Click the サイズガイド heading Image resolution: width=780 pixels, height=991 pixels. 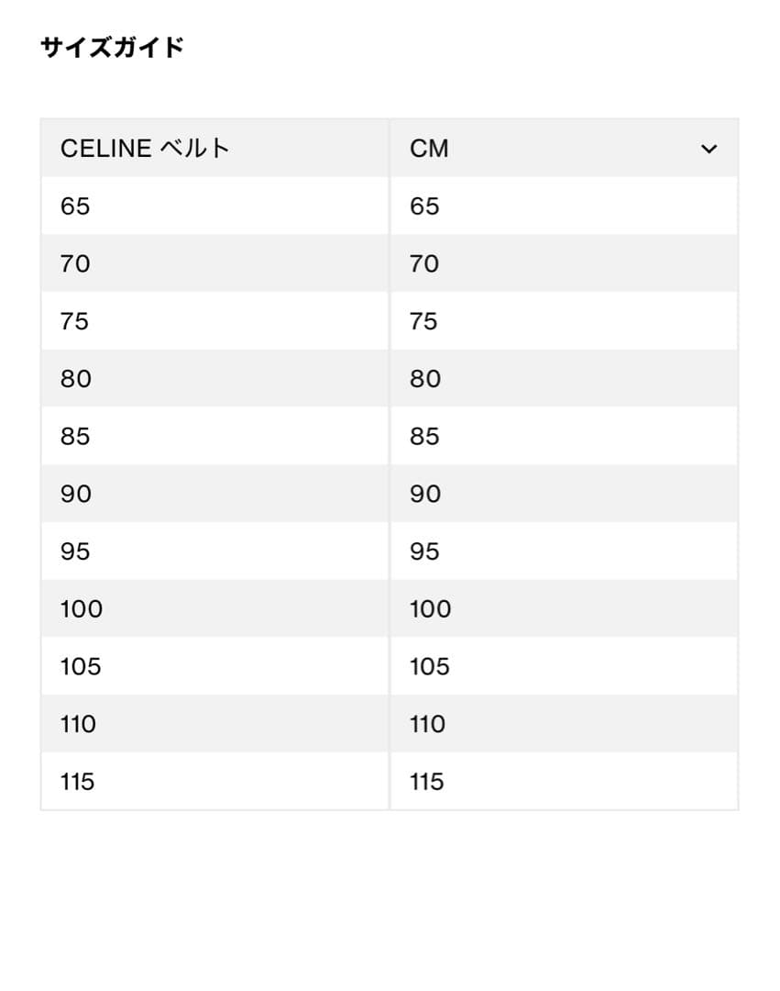coord(112,42)
